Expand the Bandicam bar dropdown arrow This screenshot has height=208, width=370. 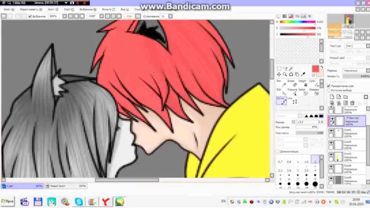click(65, 3)
